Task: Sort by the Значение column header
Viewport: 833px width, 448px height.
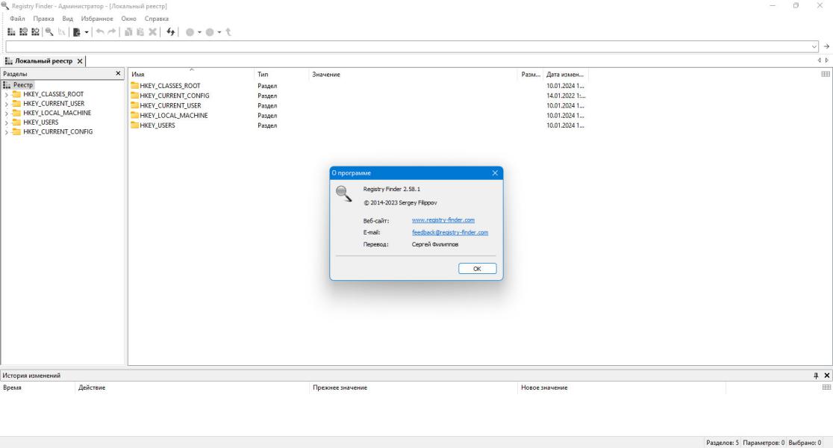Action: [x=413, y=75]
